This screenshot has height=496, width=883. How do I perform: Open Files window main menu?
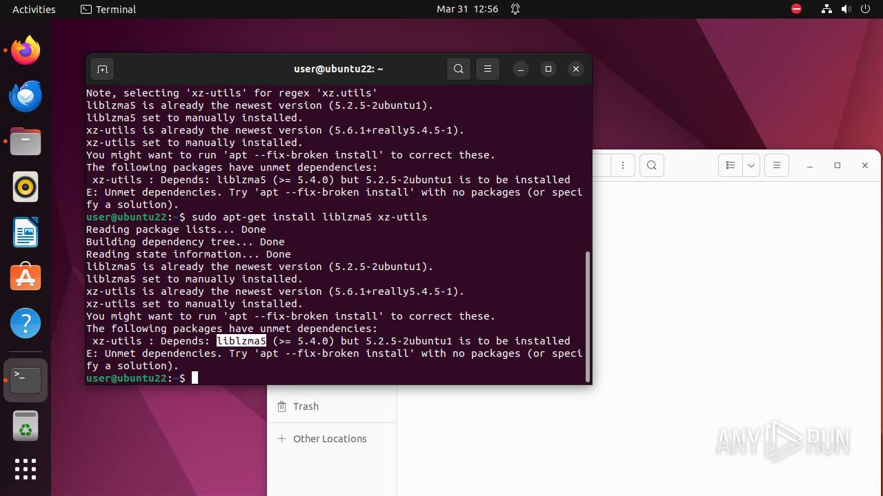point(777,165)
